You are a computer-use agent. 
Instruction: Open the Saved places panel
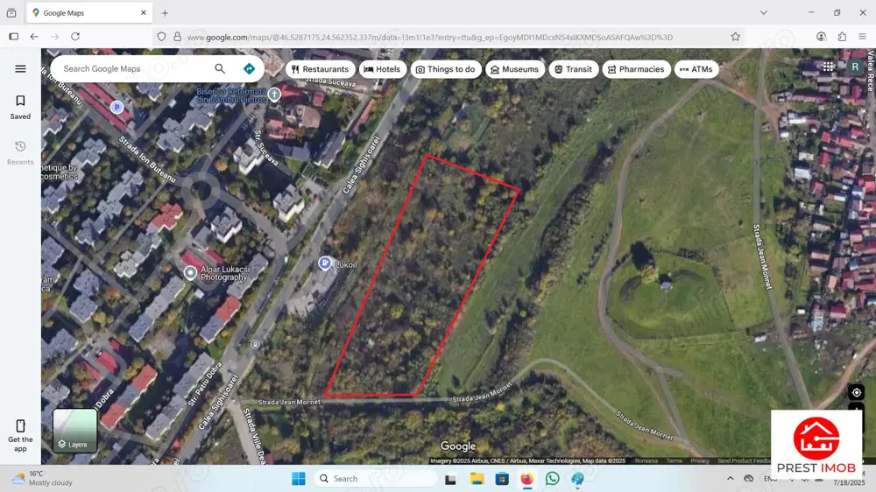pyautogui.click(x=20, y=107)
